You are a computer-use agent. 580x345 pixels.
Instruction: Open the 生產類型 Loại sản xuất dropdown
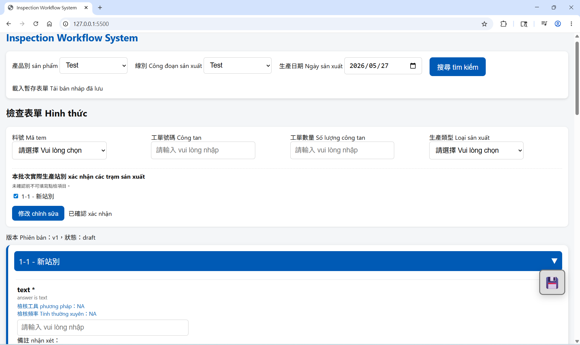476,150
